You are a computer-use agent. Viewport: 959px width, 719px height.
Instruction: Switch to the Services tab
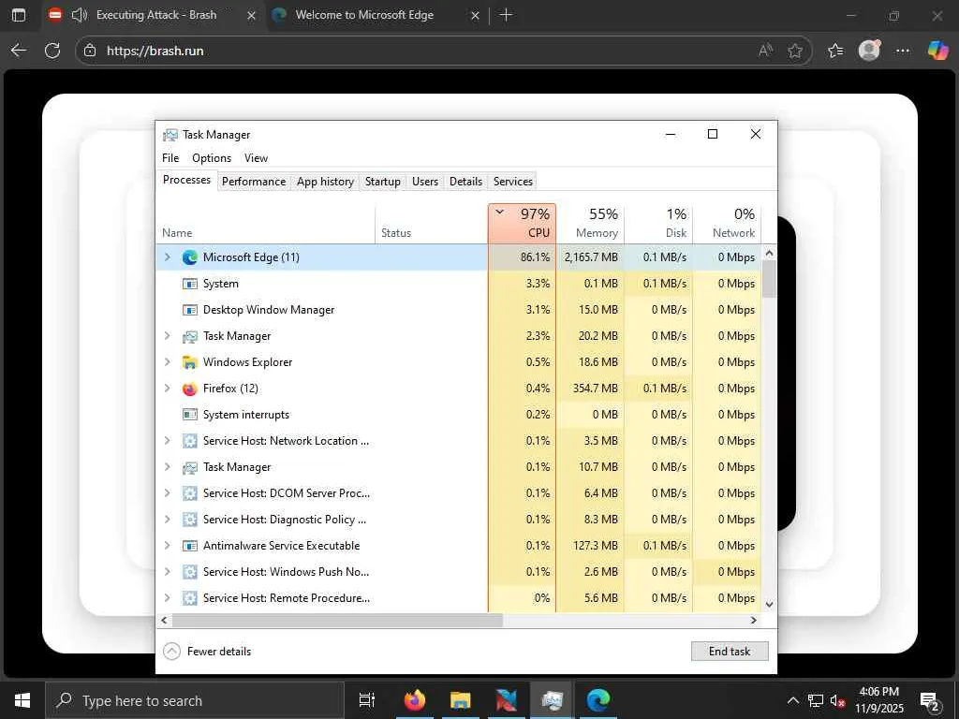pyautogui.click(x=513, y=182)
